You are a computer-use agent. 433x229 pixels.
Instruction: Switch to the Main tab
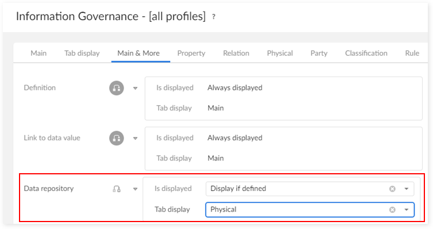(x=39, y=53)
